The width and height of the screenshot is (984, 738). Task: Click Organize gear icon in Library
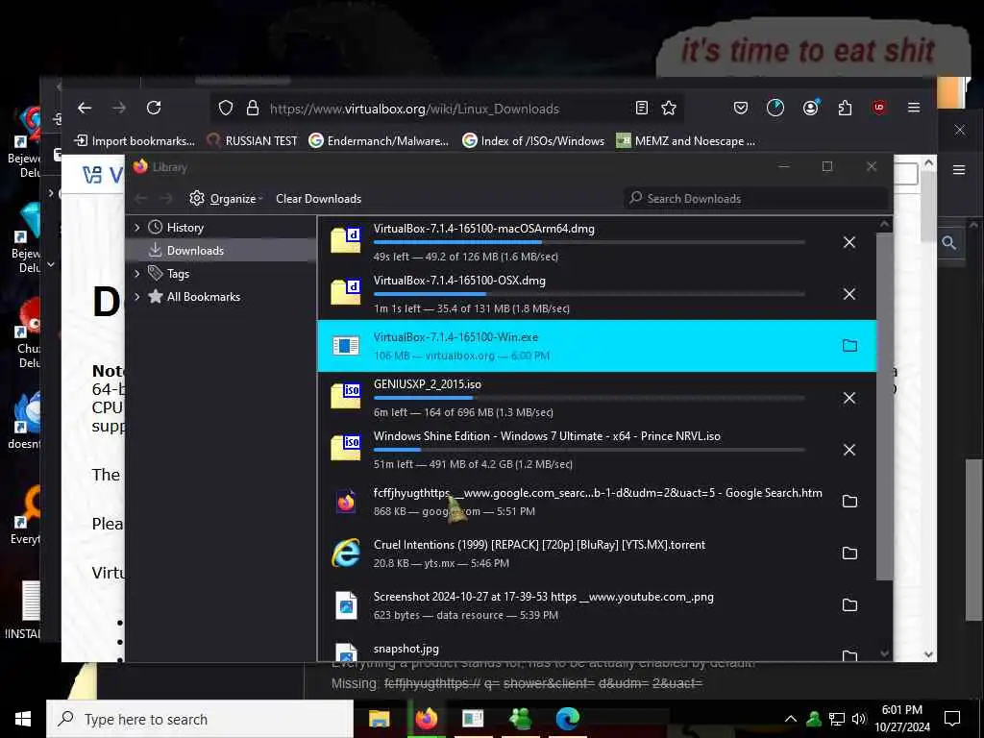pyautogui.click(x=197, y=198)
